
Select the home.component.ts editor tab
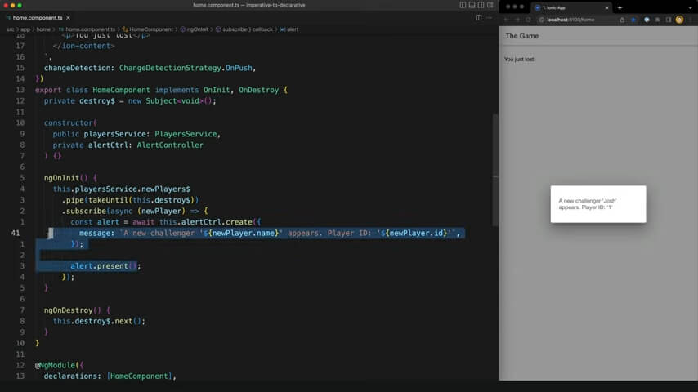pos(38,18)
